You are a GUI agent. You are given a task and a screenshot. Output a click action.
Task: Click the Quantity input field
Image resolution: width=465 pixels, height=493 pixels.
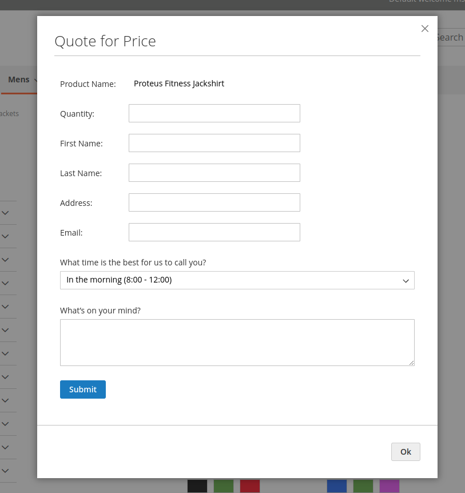tap(214, 113)
